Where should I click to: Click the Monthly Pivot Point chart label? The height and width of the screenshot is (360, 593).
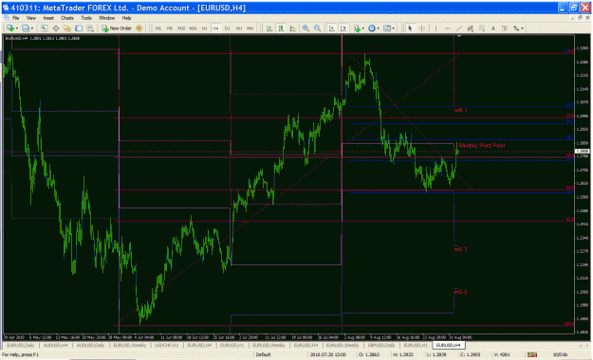click(x=481, y=146)
